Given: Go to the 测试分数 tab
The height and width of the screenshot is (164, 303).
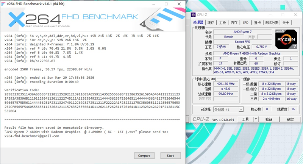Looking at the screenshot, I should 272,23.
